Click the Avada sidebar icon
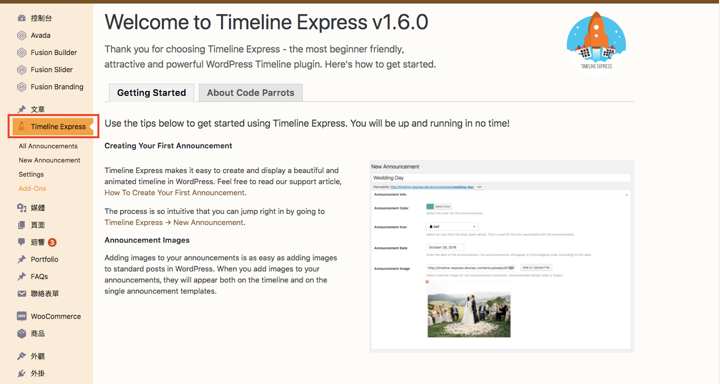This screenshot has height=384, width=720. tap(22, 35)
